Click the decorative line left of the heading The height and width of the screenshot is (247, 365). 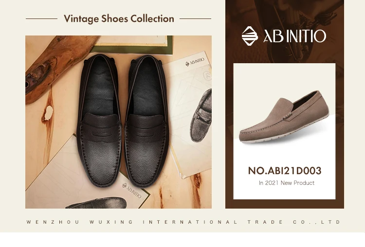pos(41,18)
